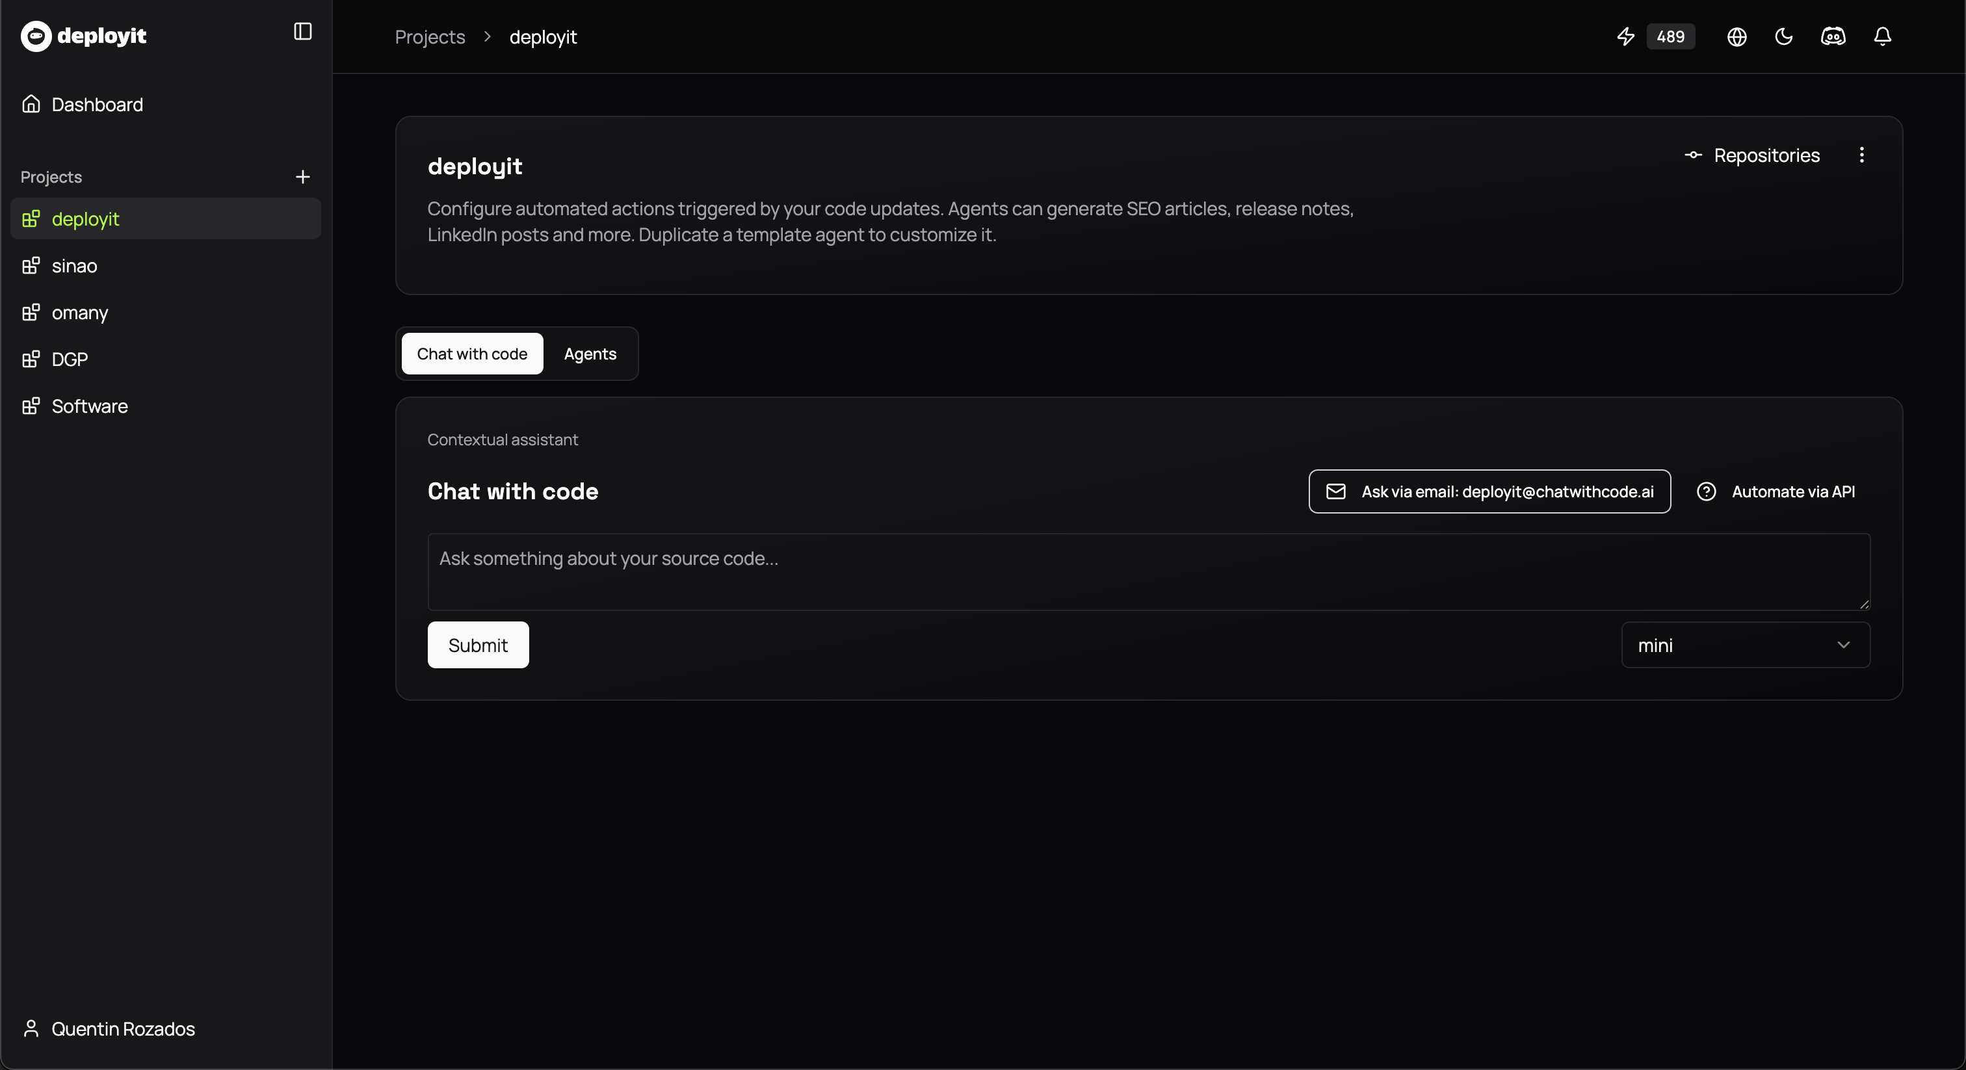Add a new project with plus icon
Screen dimensions: 1966x1070
coord(302,177)
